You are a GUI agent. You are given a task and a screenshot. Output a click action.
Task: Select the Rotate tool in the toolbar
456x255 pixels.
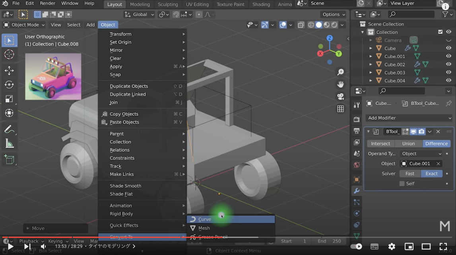point(9,84)
